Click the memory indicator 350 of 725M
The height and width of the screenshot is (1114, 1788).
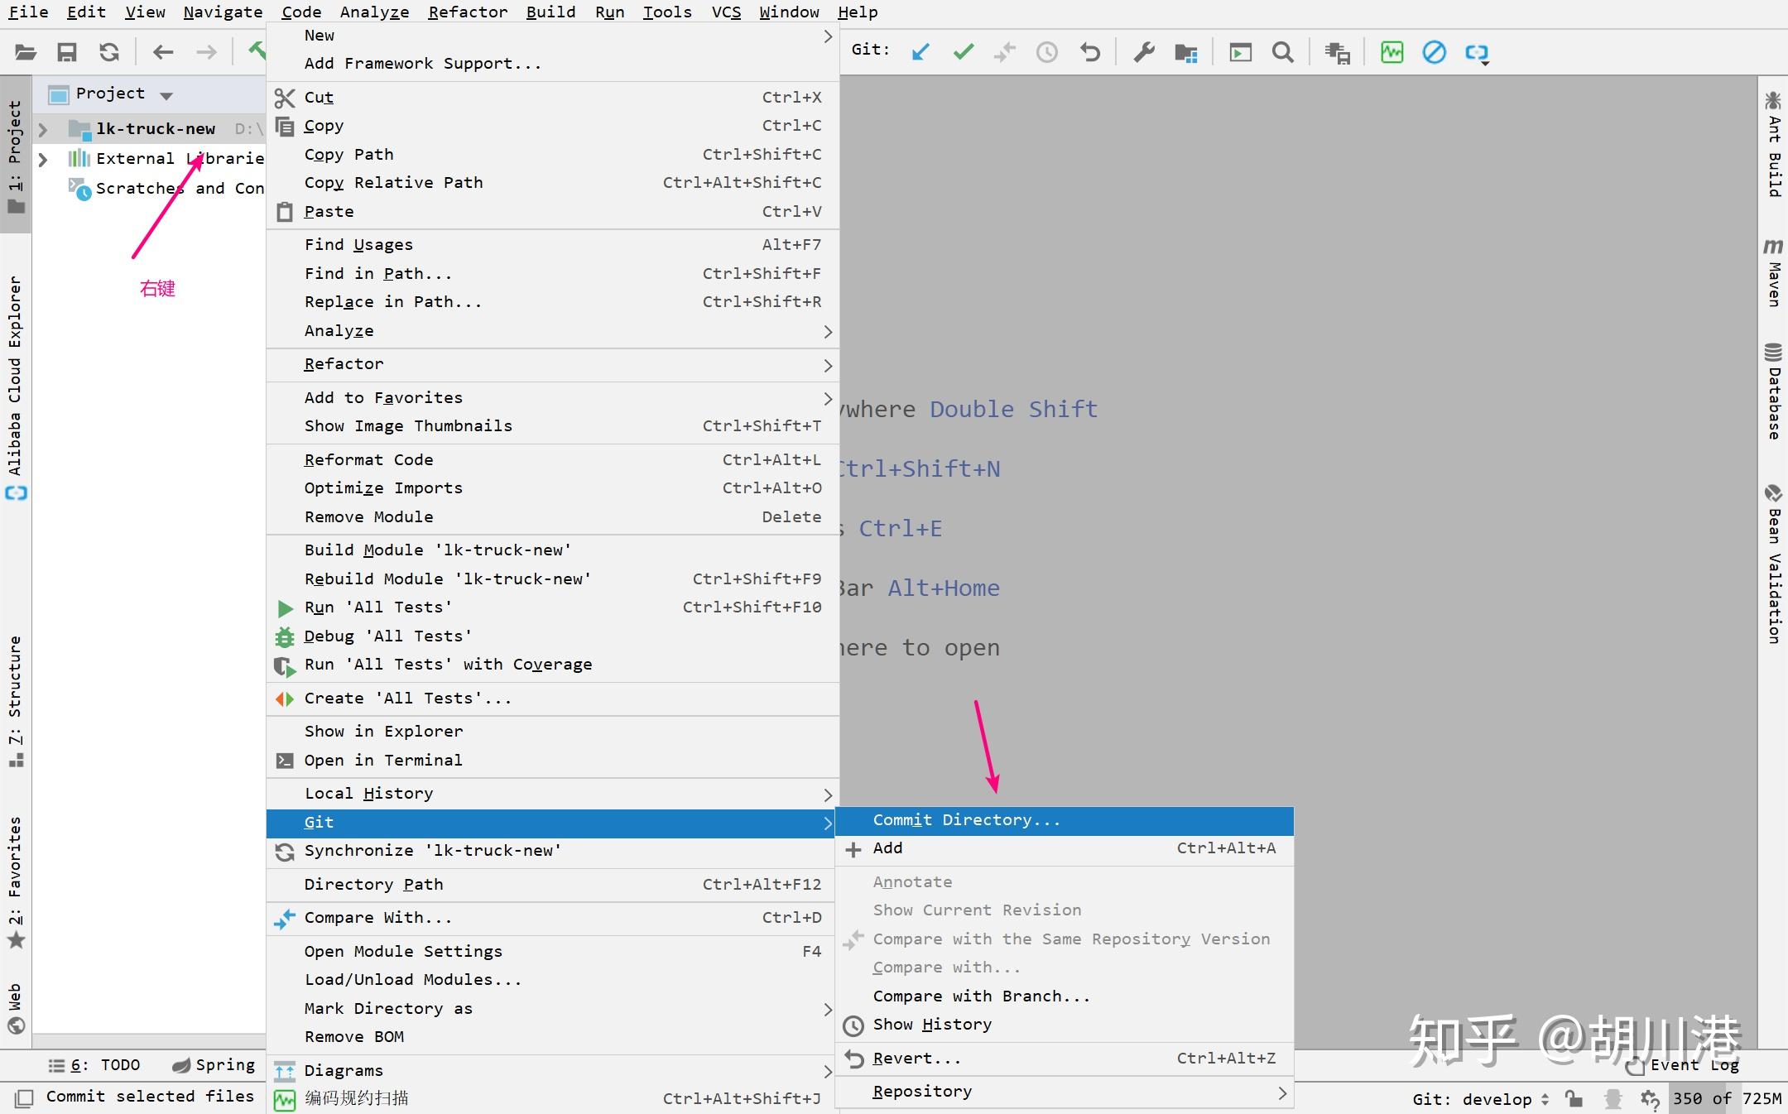[1727, 1099]
